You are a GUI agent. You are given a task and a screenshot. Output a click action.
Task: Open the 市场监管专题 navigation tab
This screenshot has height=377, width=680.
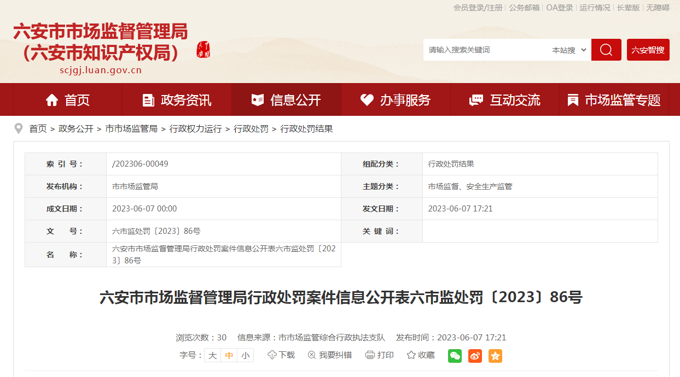pyautogui.click(x=614, y=100)
